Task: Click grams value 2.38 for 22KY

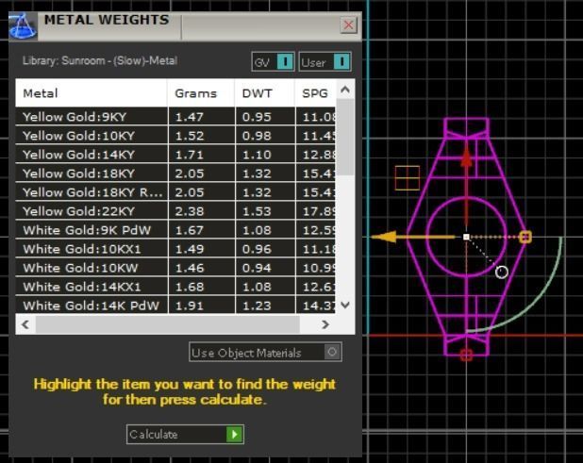Action: pyautogui.click(x=190, y=211)
